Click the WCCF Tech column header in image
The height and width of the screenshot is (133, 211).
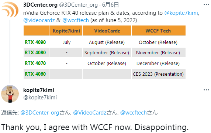[158, 31]
